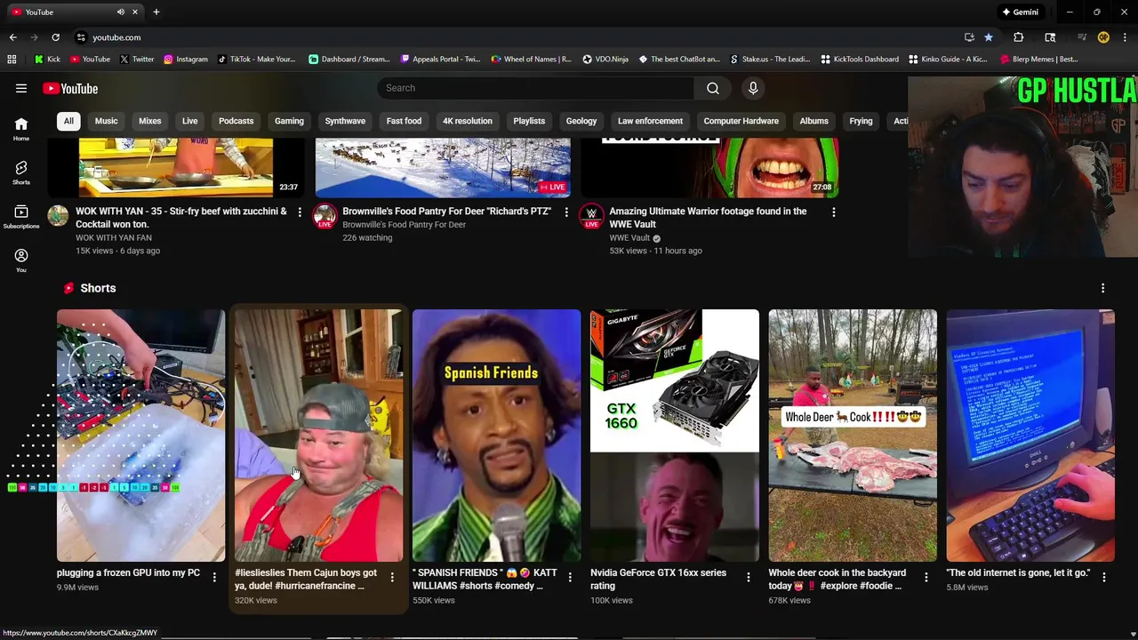Select the Synthwave filter chip
Image resolution: width=1138 pixels, height=640 pixels.
(345, 121)
